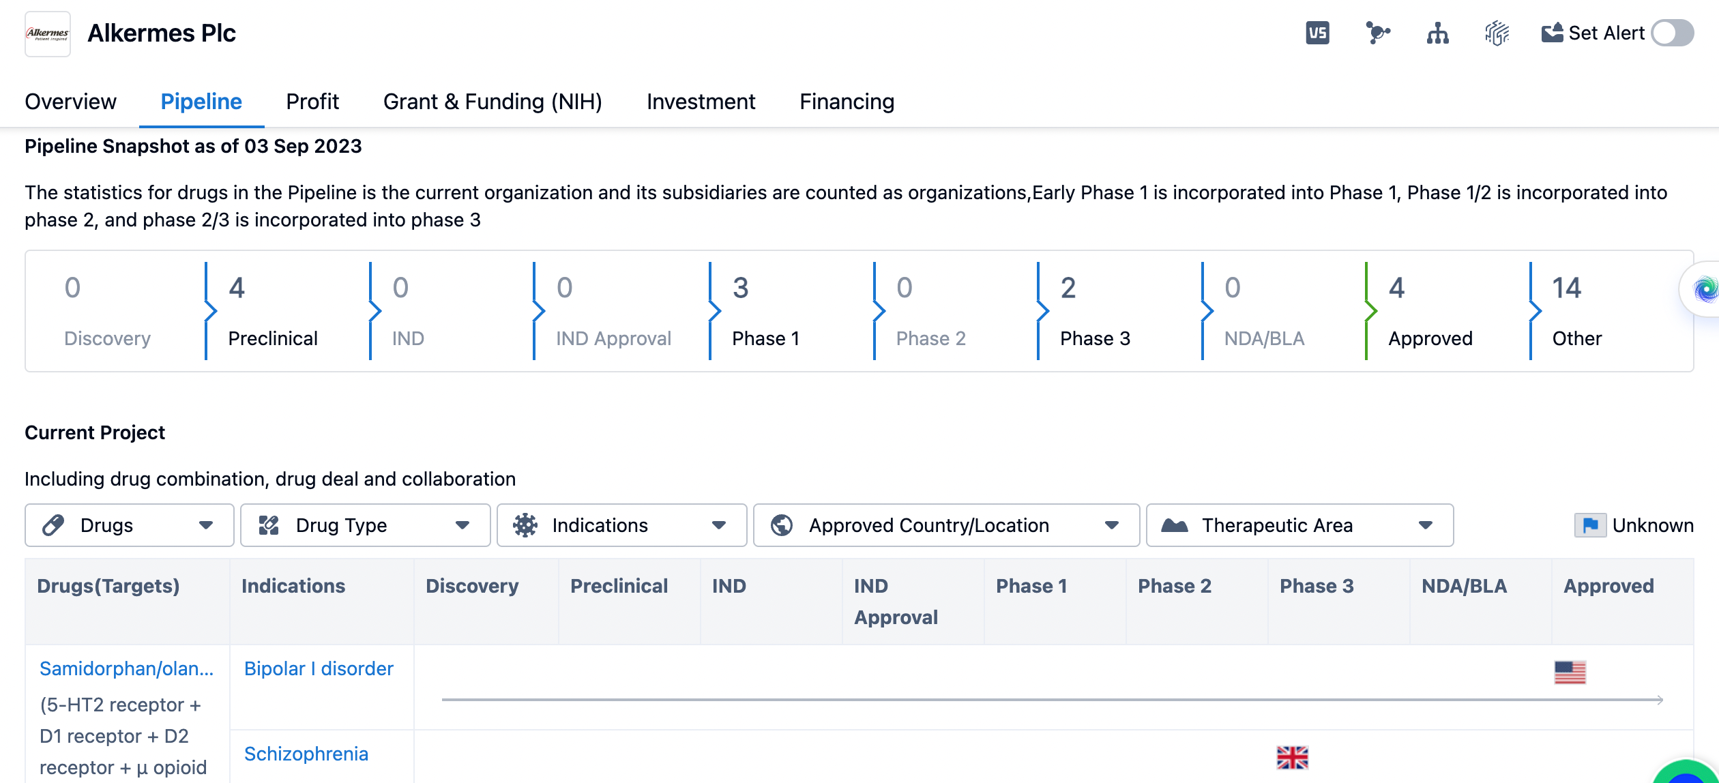Enable the Set Alert toggle
Image resolution: width=1719 pixels, height=783 pixels.
(x=1672, y=33)
